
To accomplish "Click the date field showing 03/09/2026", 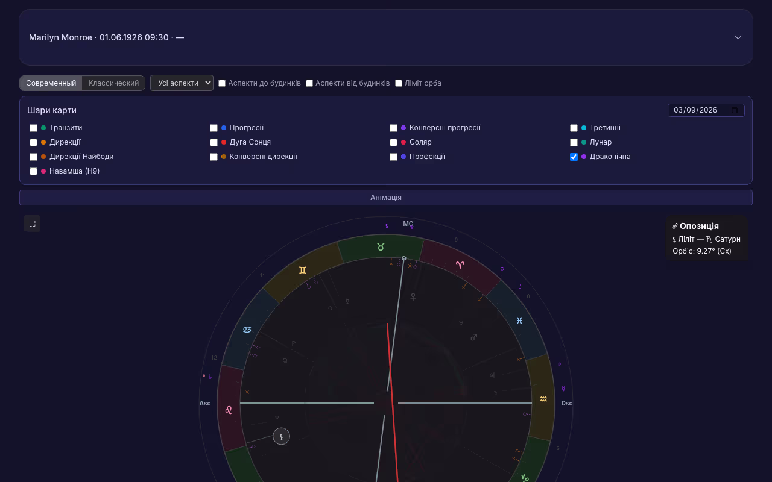I will coord(695,110).
